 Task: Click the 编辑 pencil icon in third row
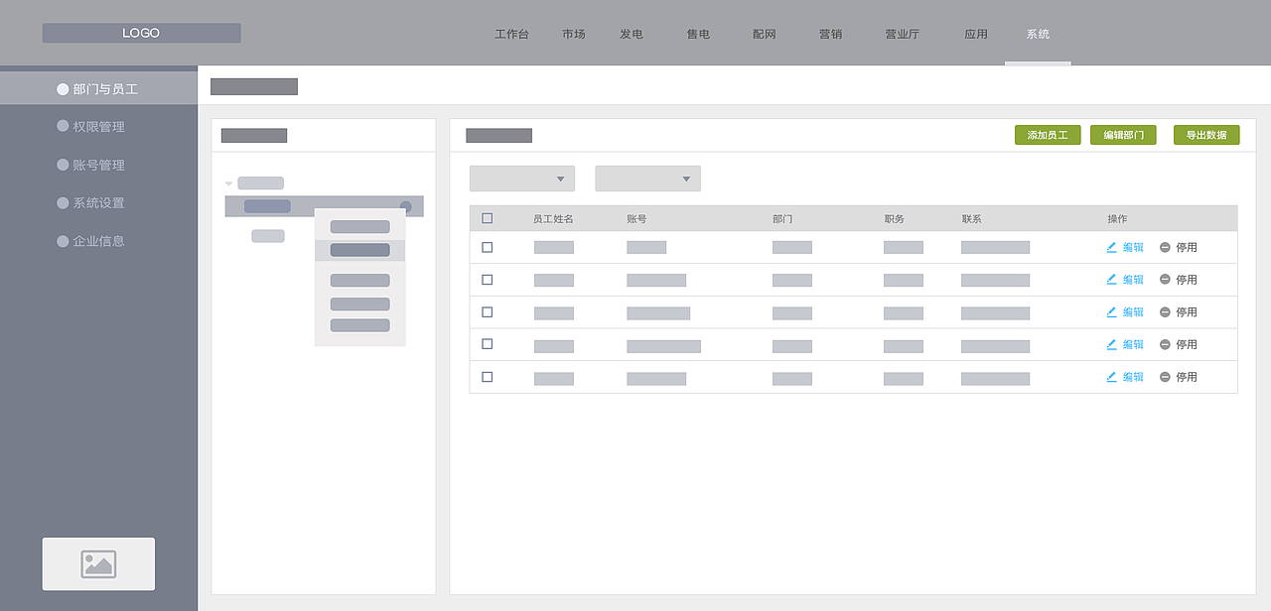coord(1112,311)
